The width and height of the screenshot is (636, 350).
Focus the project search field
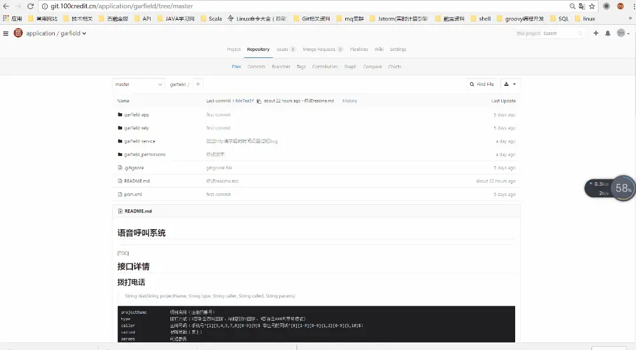[550, 33]
